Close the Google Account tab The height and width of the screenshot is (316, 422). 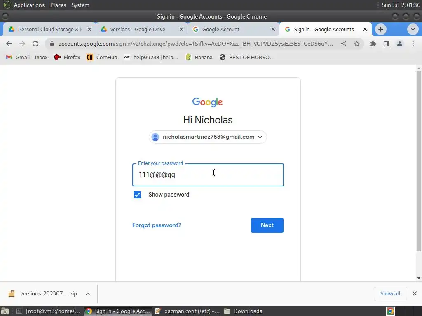tap(273, 29)
